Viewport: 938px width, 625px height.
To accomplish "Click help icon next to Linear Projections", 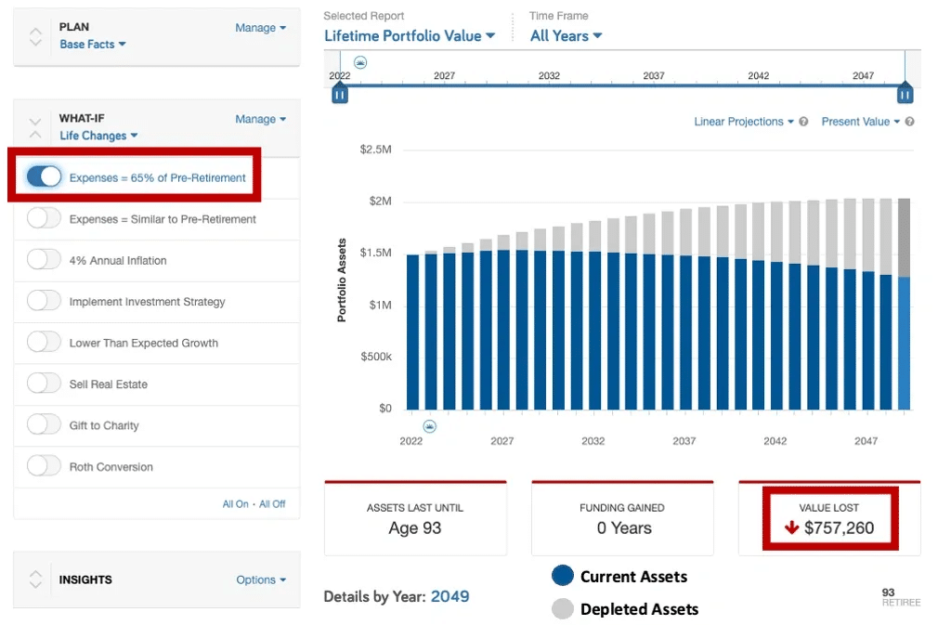I will tap(803, 122).
